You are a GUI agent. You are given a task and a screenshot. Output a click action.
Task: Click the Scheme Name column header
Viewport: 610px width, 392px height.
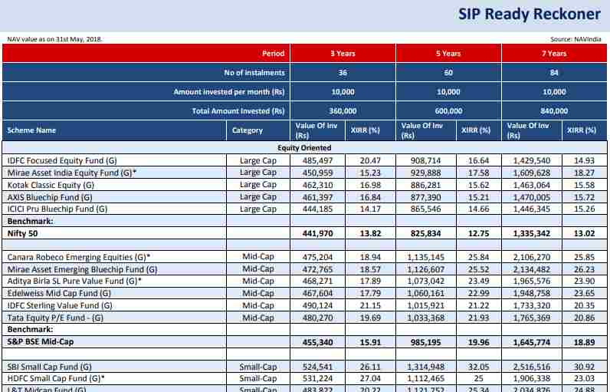(32, 130)
